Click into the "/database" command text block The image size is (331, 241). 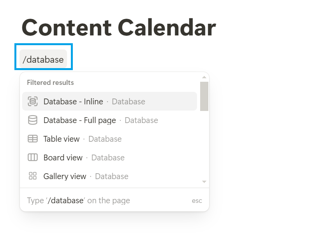click(x=43, y=60)
